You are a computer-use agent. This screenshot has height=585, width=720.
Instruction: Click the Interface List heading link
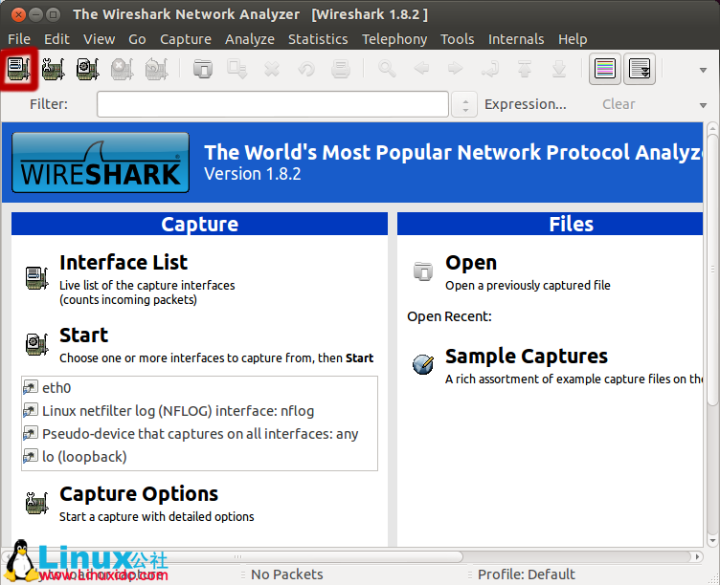click(124, 263)
